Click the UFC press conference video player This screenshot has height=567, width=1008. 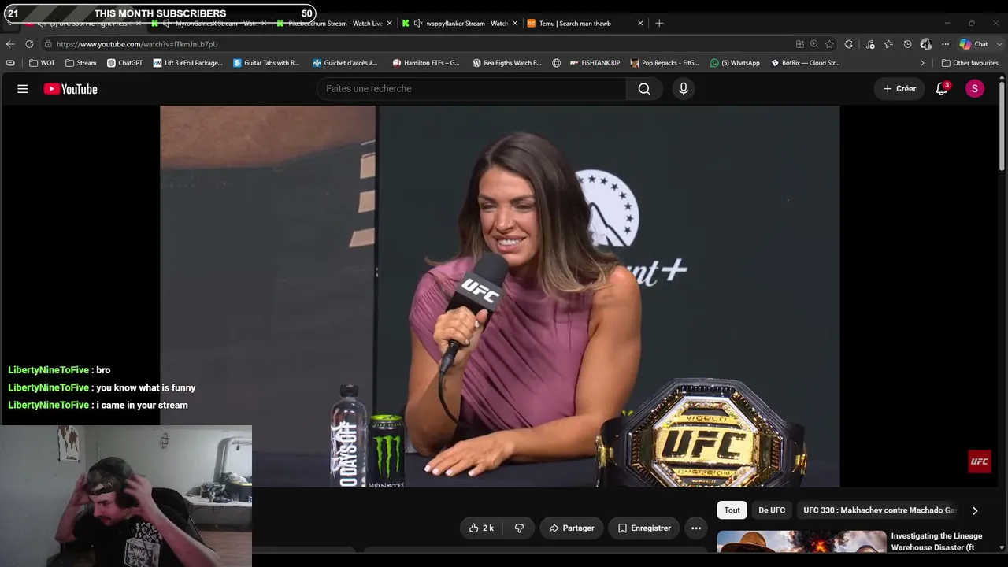[x=499, y=296]
